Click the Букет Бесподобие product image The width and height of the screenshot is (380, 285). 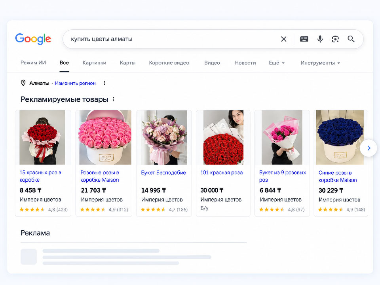pyautogui.click(x=164, y=137)
